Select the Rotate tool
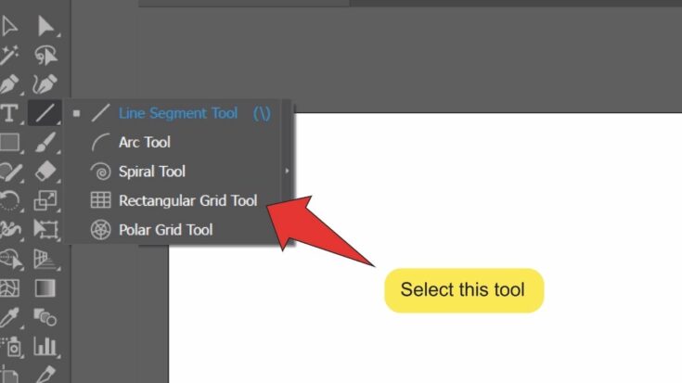Viewport: 682px width, 383px height. [x=9, y=200]
